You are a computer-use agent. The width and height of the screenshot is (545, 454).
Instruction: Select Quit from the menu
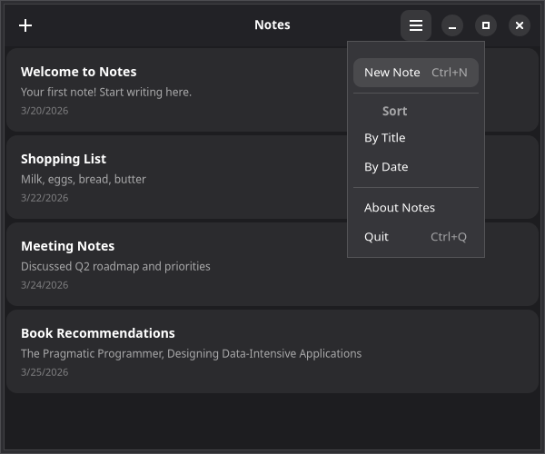click(x=377, y=237)
